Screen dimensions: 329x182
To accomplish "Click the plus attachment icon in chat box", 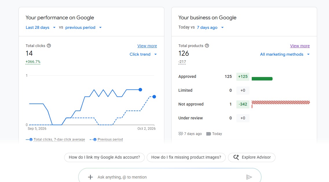I will [91, 177].
